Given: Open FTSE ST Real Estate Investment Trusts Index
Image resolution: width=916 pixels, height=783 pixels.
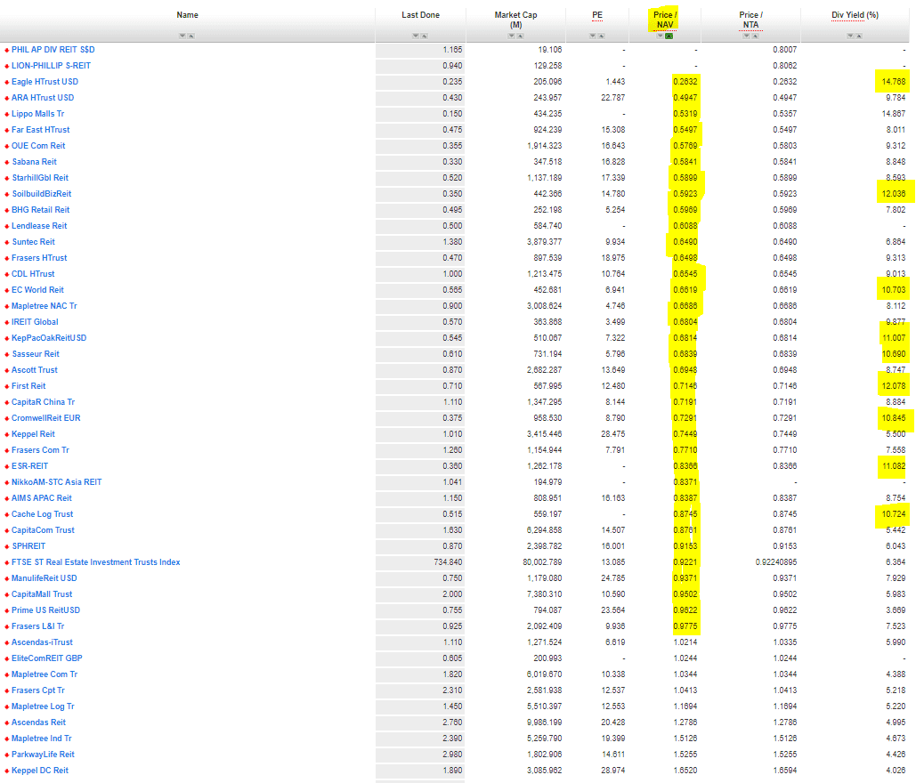Looking at the screenshot, I should (x=96, y=562).
